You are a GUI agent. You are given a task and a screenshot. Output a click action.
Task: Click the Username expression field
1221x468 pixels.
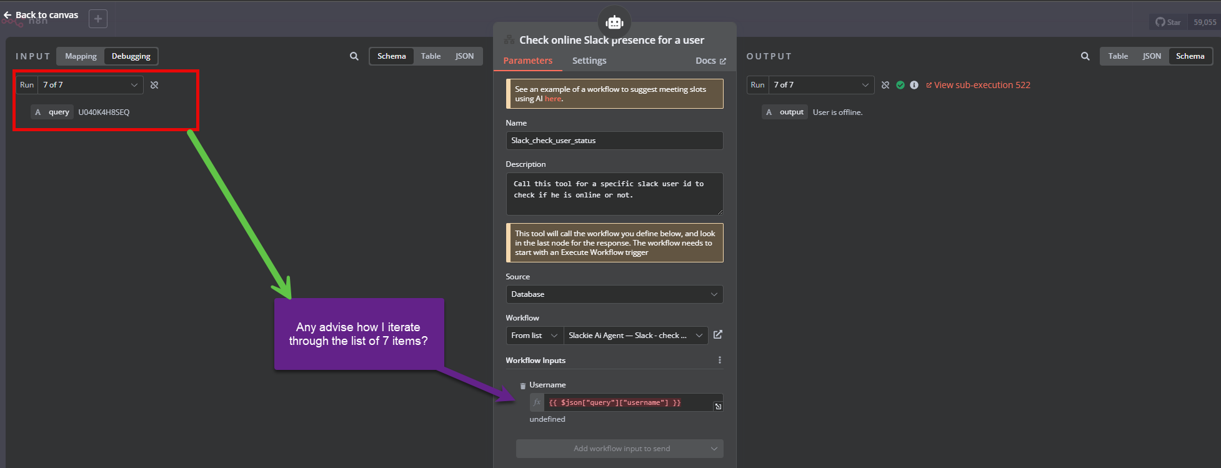pos(628,402)
